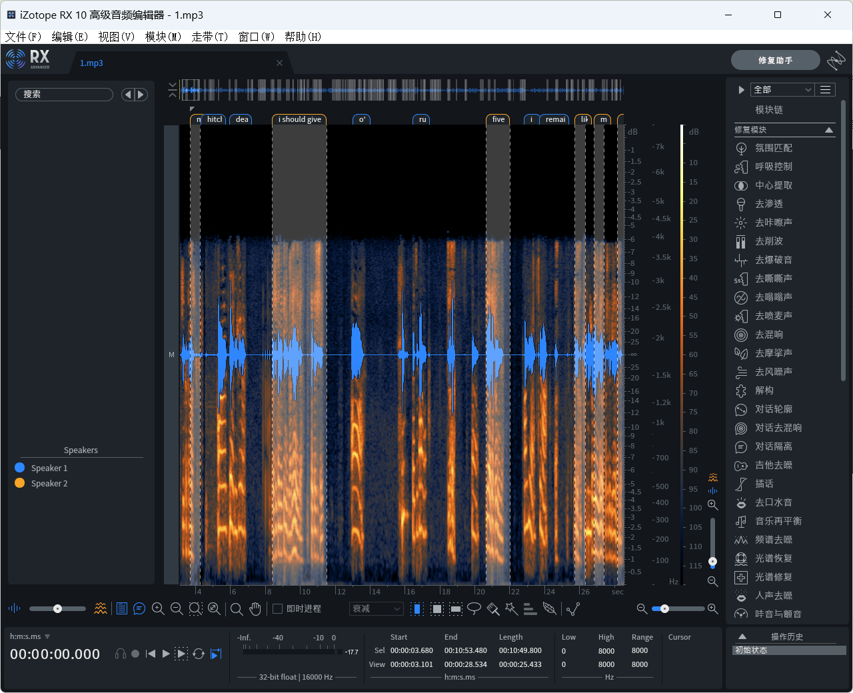Close the 1.mp3 tab
This screenshot has width=853, height=693.
(279, 63)
